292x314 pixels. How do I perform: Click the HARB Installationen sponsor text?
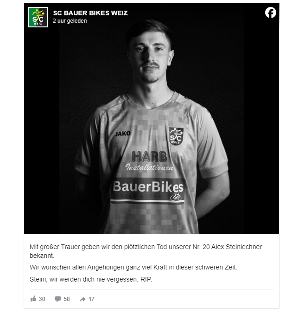point(149,161)
